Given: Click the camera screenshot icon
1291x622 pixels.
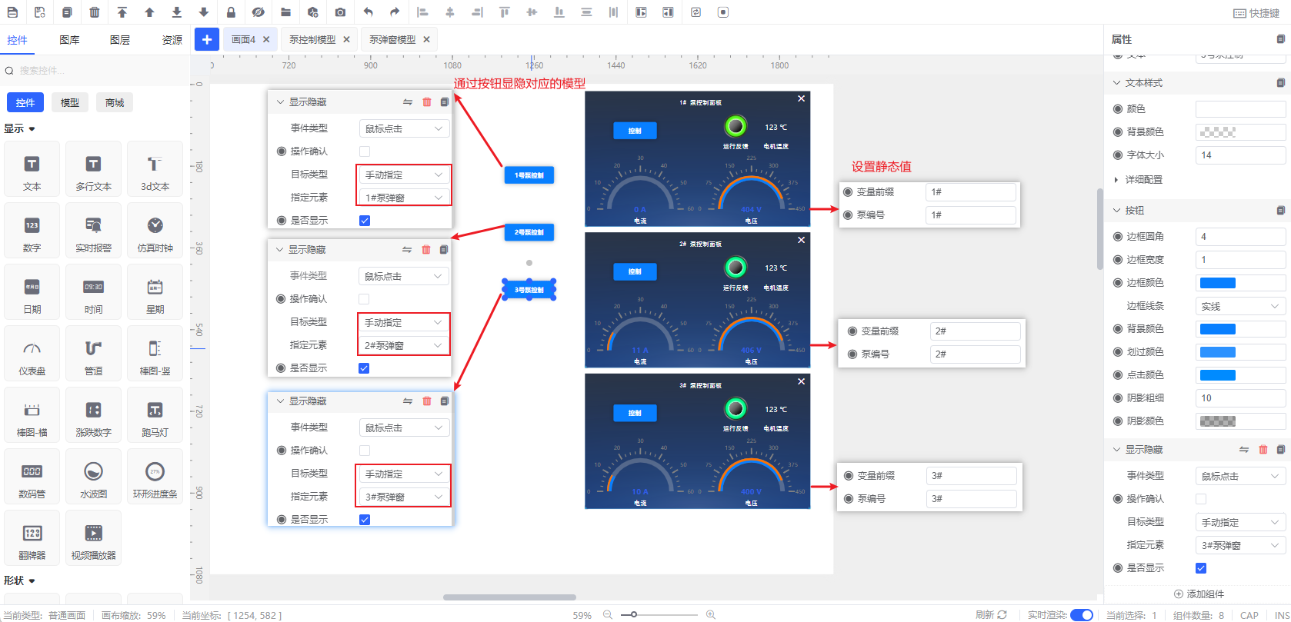Looking at the screenshot, I should click(x=340, y=12).
